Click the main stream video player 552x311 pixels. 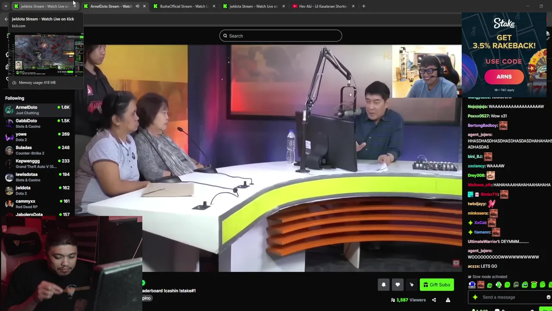pyautogui.click(x=268, y=158)
